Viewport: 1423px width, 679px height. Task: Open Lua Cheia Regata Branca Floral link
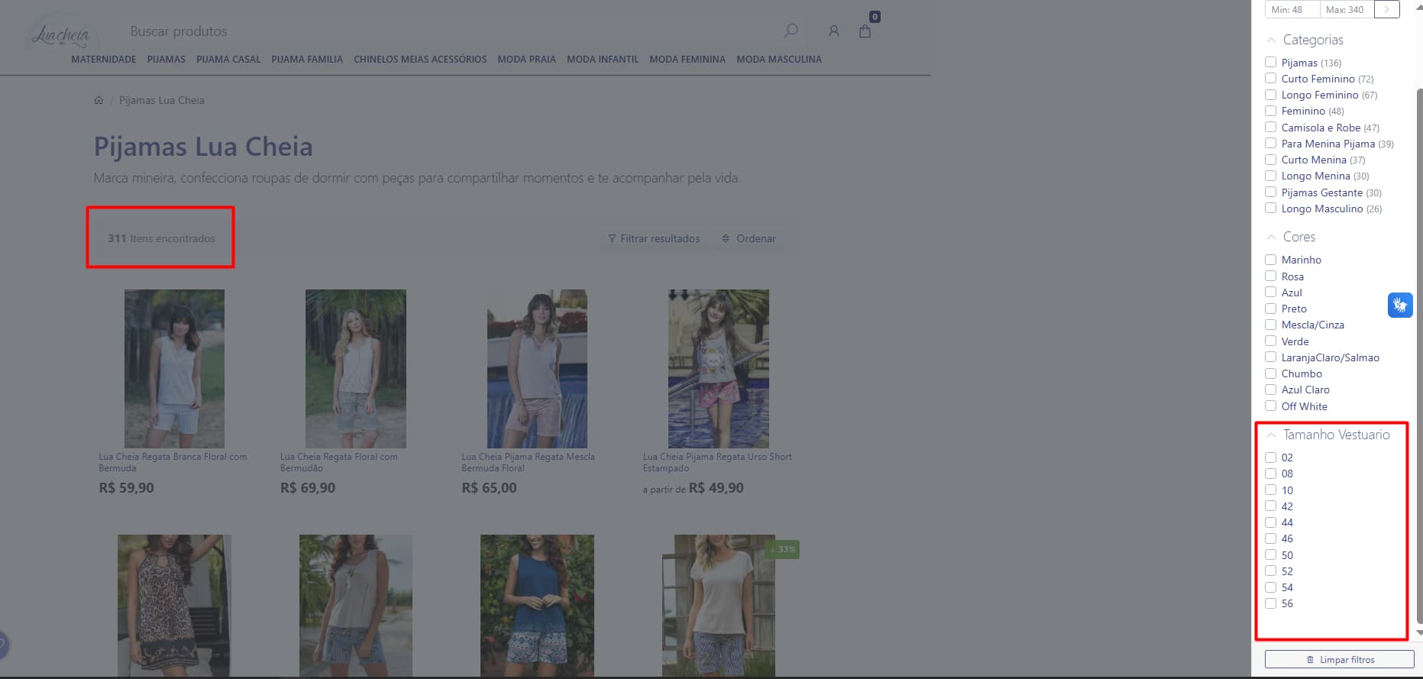coord(173,462)
